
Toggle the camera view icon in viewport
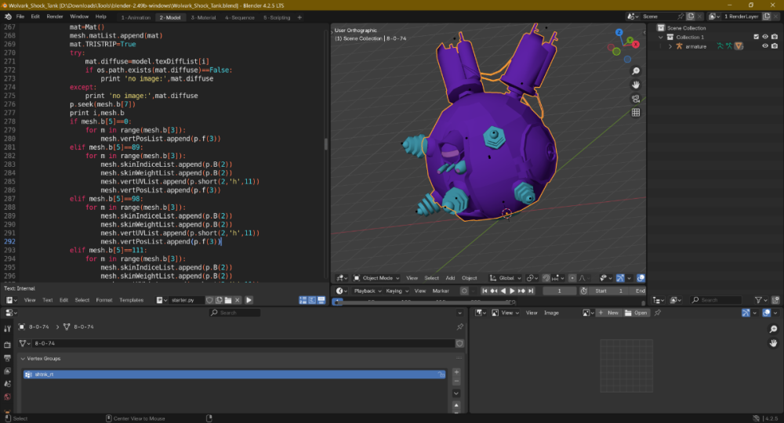pos(636,99)
